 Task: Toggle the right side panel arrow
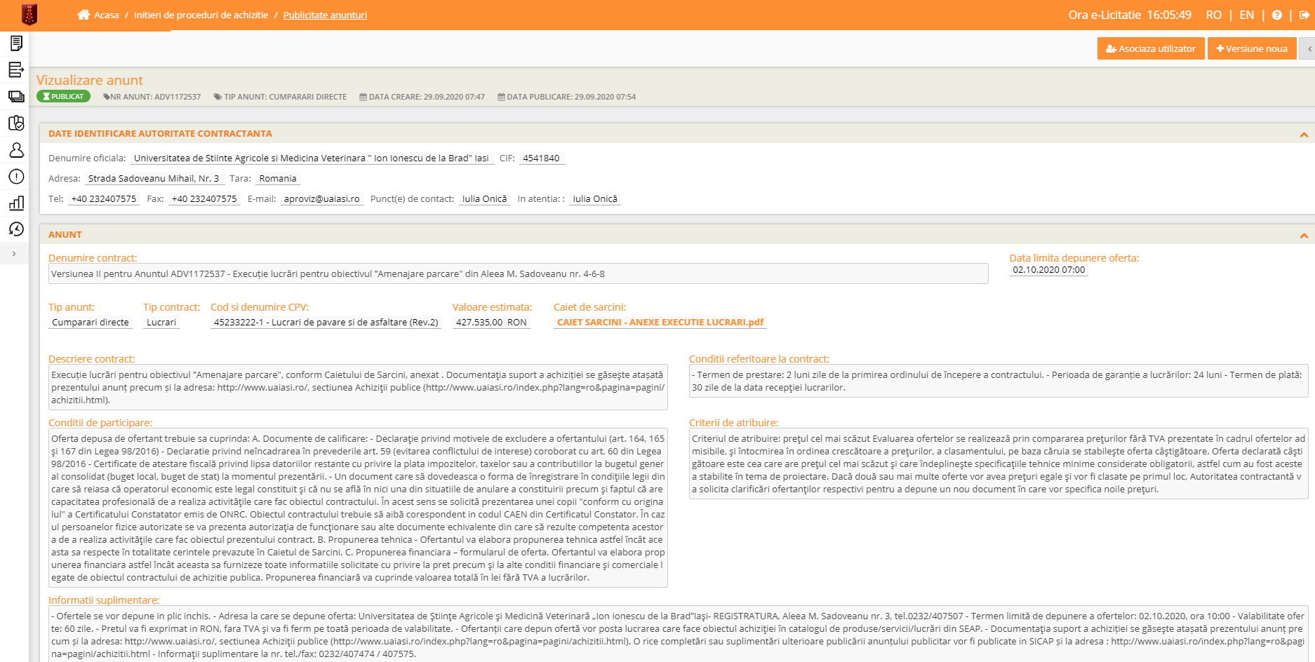1309,49
